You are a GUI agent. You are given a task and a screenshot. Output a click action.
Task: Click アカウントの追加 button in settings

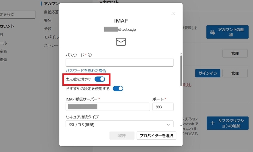pos(227,32)
